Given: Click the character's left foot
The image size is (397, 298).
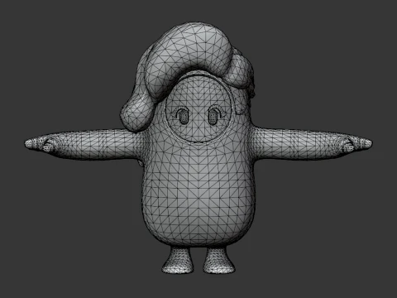Looking at the screenshot, I should coord(219,260).
